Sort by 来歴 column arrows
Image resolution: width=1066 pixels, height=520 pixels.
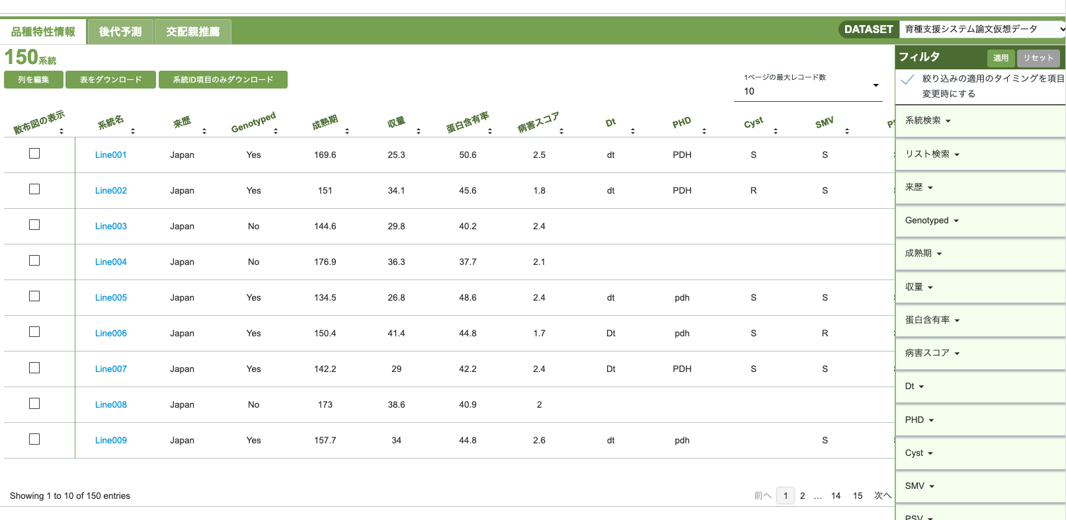click(x=204, y=131)
